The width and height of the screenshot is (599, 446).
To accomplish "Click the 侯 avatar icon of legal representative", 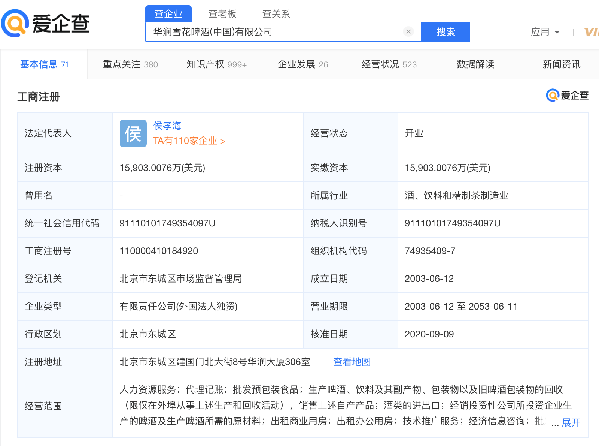I will [x=133, y=133].
